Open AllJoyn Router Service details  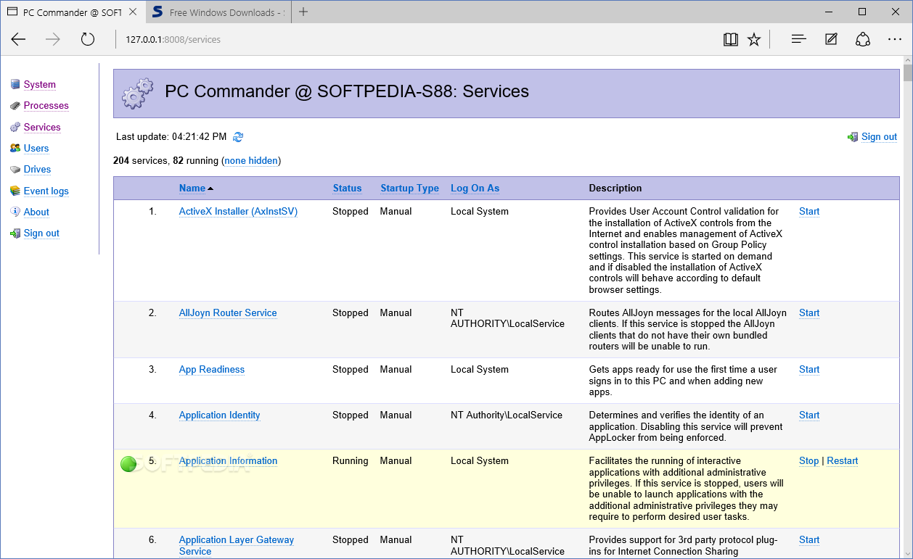pyautogui.click(x=228, y=313)
